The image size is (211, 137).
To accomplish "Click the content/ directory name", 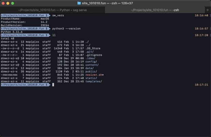I will [92, 65].
